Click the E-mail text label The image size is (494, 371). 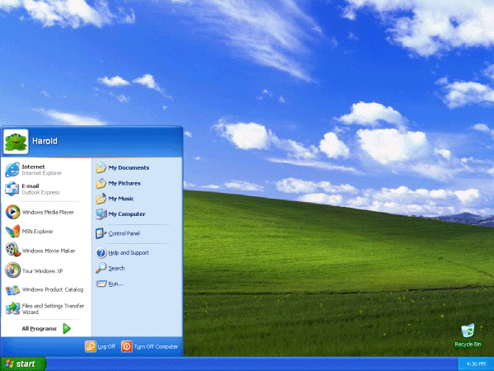click(x=30, y=185)
